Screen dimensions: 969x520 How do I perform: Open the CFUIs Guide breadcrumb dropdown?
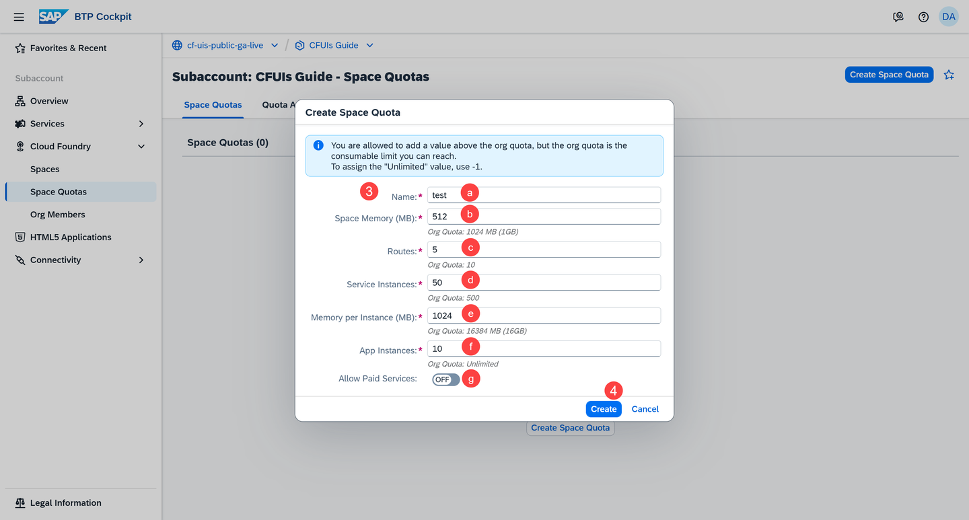coord(369,45)
